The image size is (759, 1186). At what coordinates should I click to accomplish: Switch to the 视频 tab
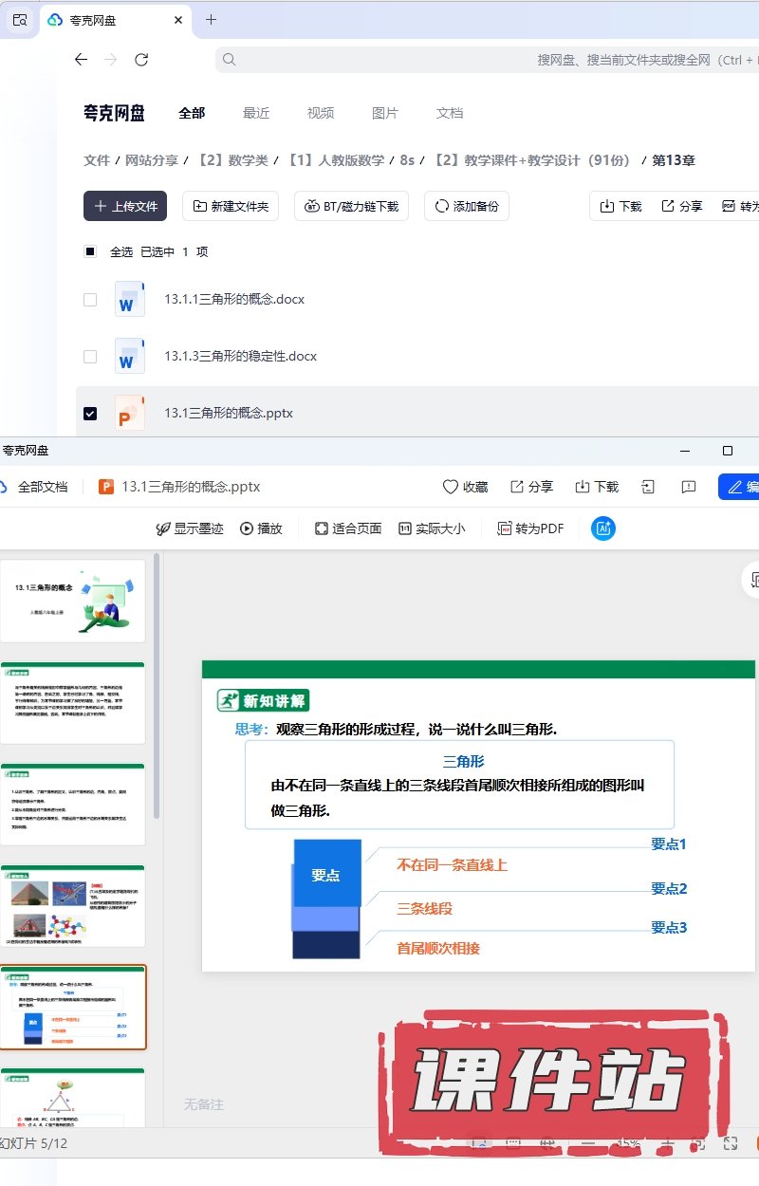click(x=321, y=113)
